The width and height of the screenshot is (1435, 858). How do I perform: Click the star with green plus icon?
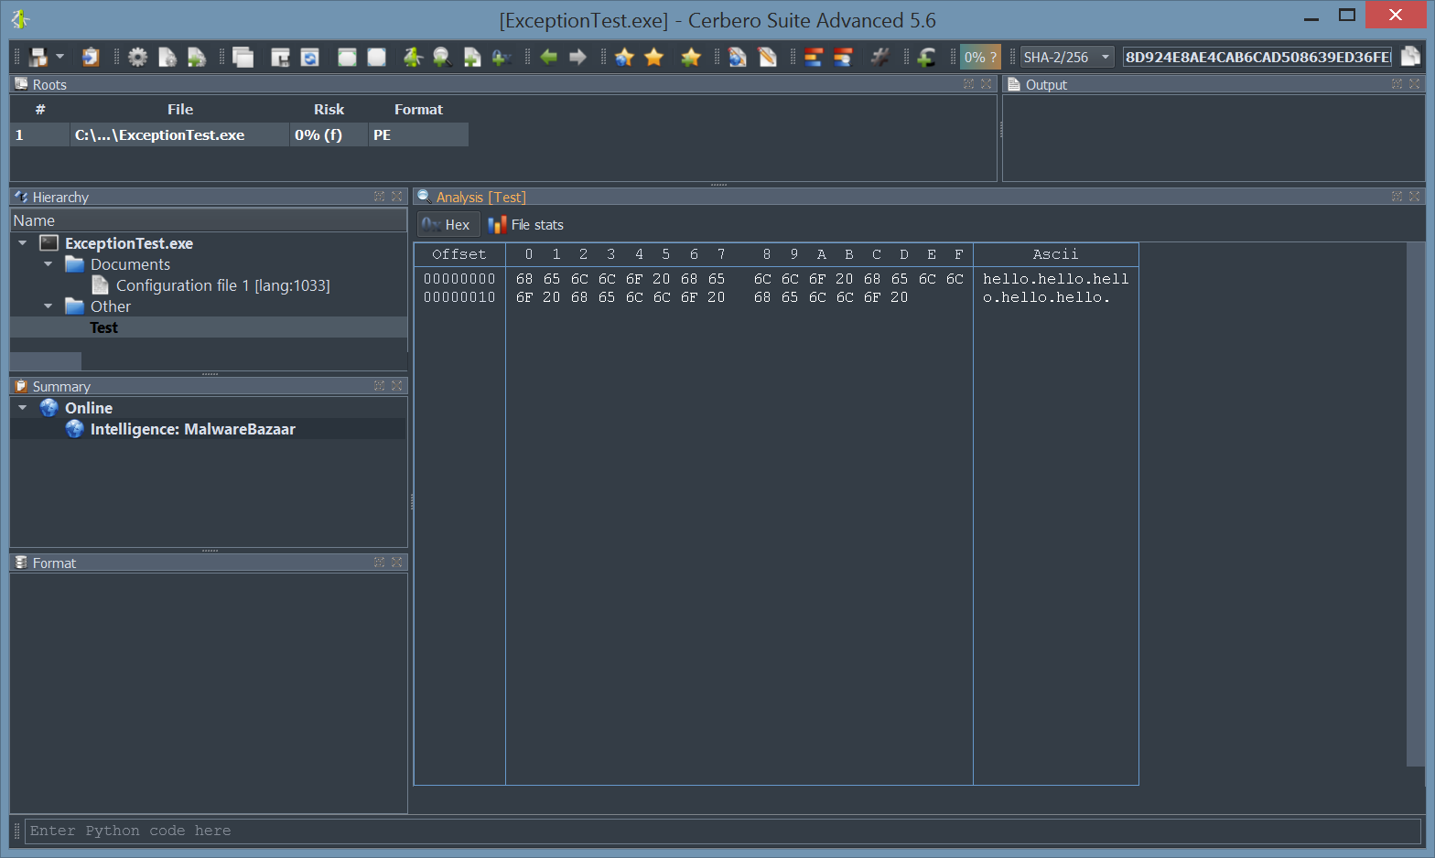(x=691, y=57)
